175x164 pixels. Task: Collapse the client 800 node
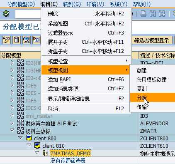click(x=20, y=137)
